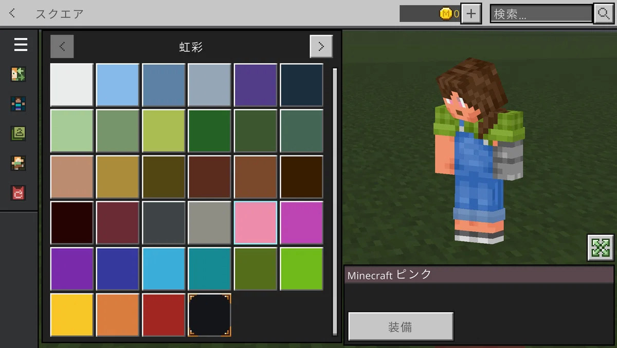The image size is (617, 348).
Task: Select the mustard gold swatch
Action: click(x=118, y=177)
